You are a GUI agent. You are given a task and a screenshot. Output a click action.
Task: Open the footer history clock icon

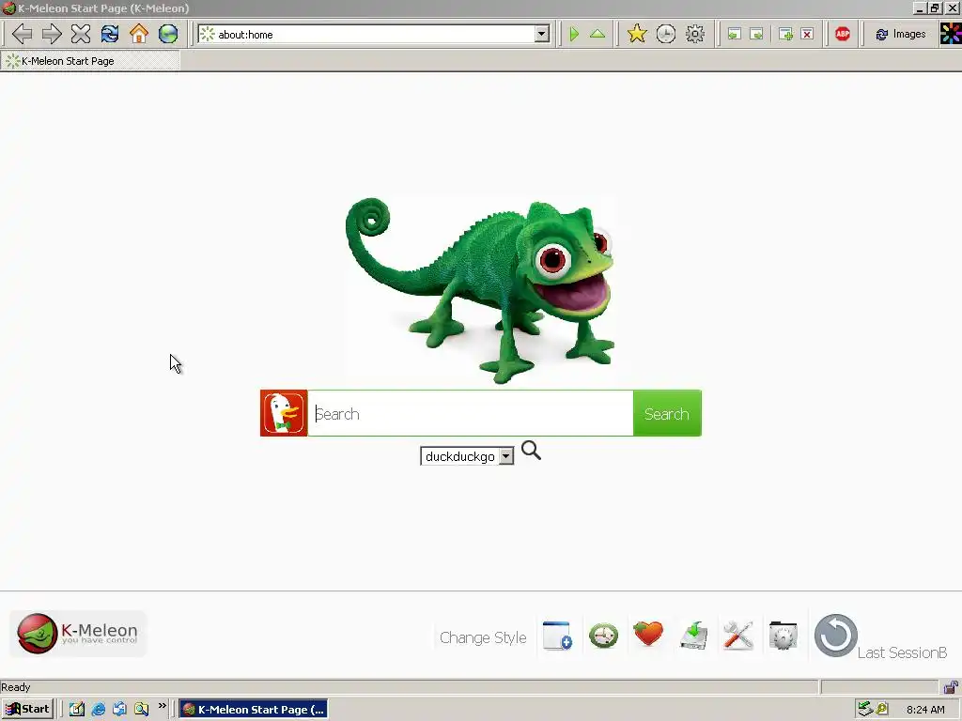[603, 636]
